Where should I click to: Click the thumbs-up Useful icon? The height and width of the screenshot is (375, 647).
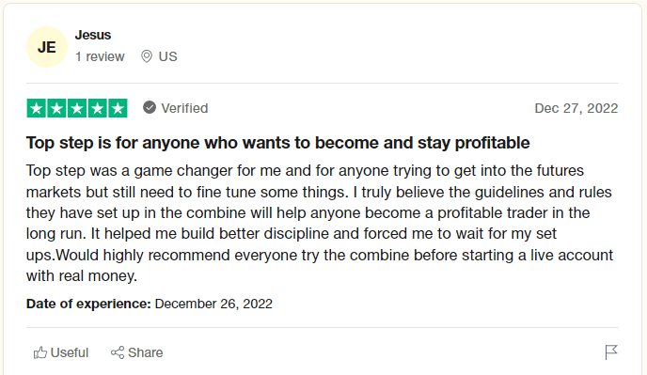pyautogui.click(x=40, y=352)
